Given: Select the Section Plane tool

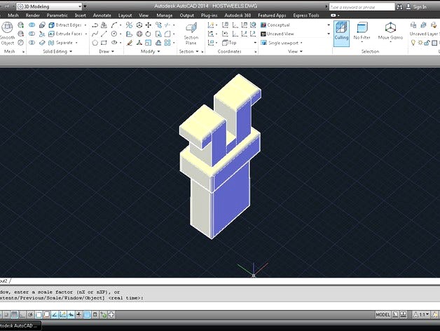Looking at the screenshot, I should click(x=191, y=33).
